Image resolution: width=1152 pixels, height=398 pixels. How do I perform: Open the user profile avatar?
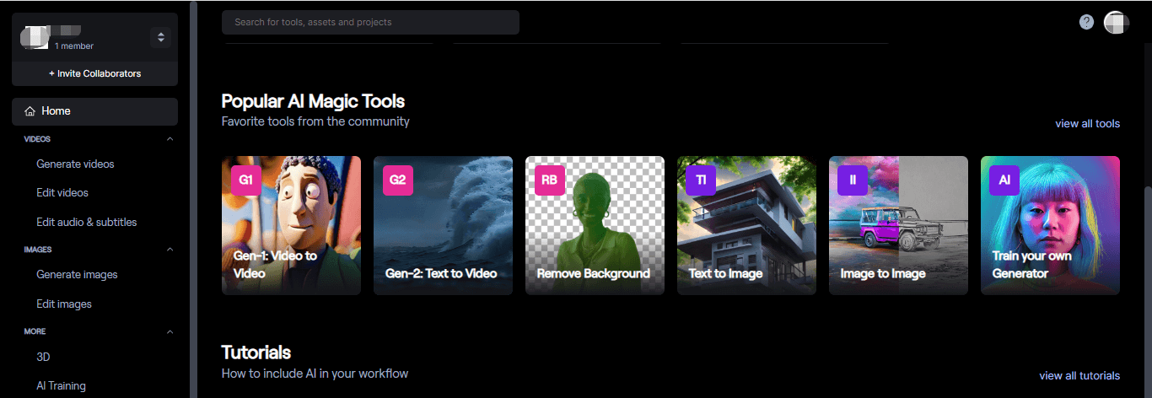pyautogui.click(x=1116, y=23)
